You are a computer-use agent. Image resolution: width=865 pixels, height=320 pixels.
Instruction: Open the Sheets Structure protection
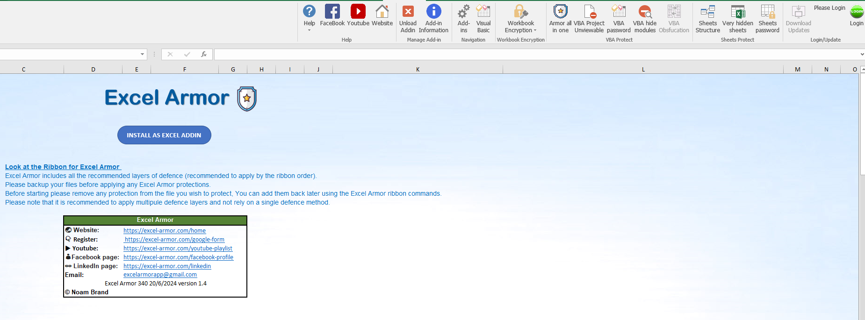click(708, 19)
